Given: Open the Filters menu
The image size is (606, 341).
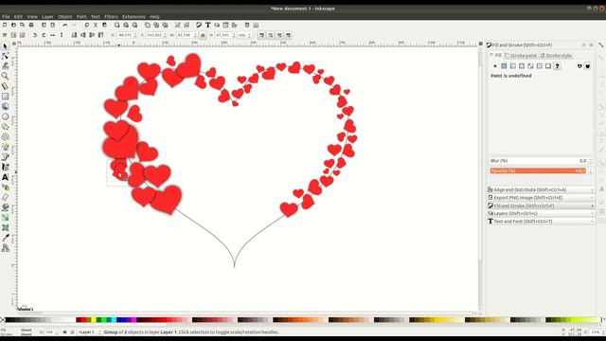Looking at the screenshot, I should point(111,17).
